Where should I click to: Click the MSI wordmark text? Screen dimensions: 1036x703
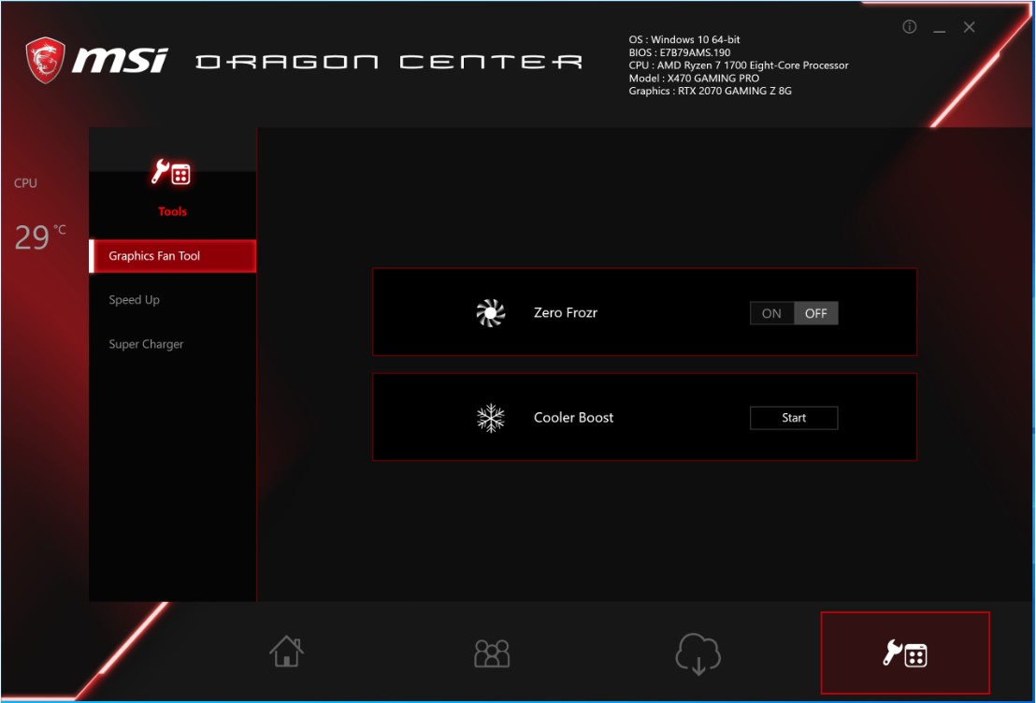(x=121, y=60)
